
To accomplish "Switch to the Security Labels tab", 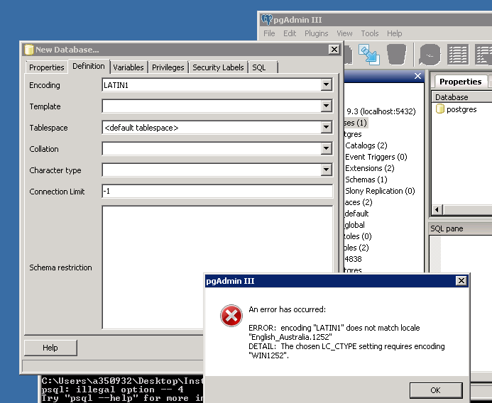I will [x=218, y=67].
